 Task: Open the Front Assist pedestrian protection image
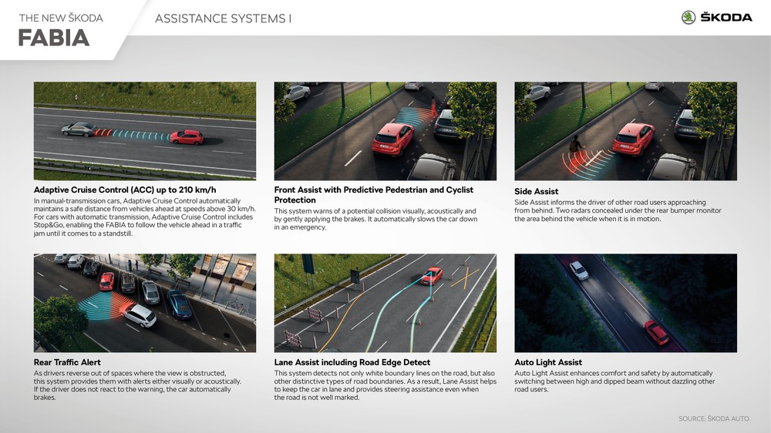[385, 131]
